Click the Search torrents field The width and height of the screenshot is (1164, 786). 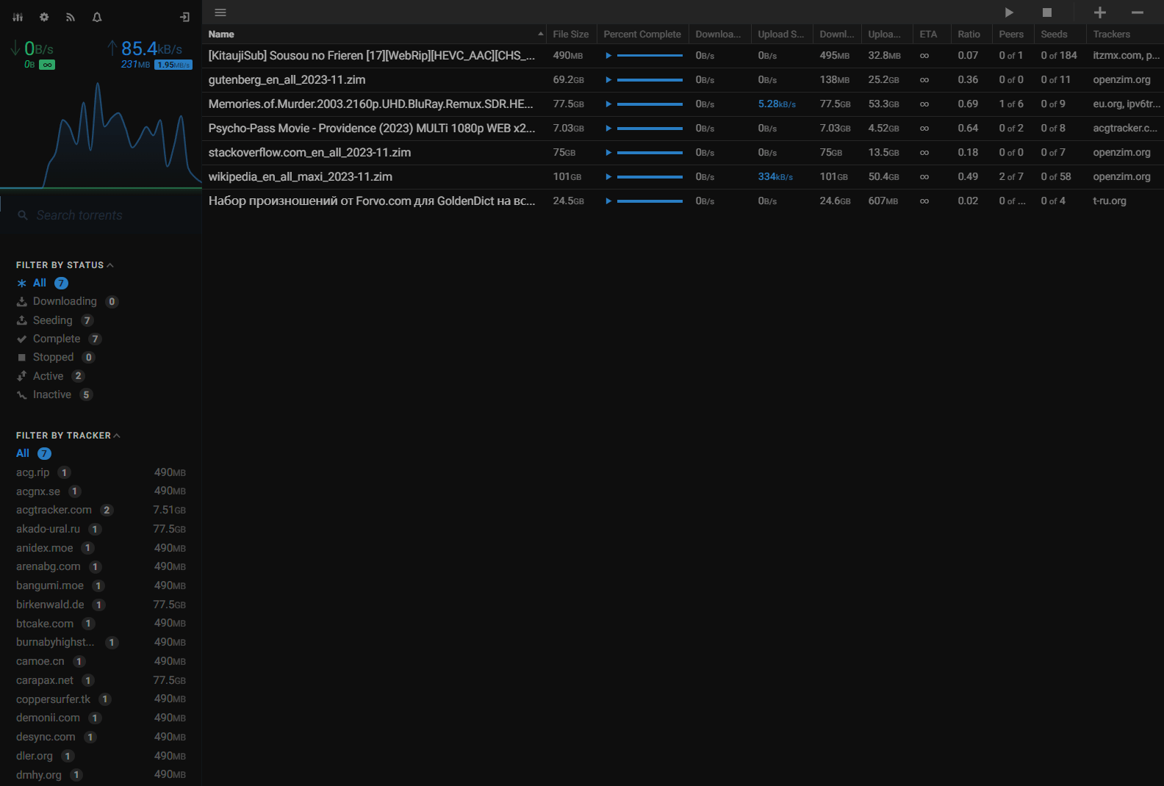tap(101, 215)
